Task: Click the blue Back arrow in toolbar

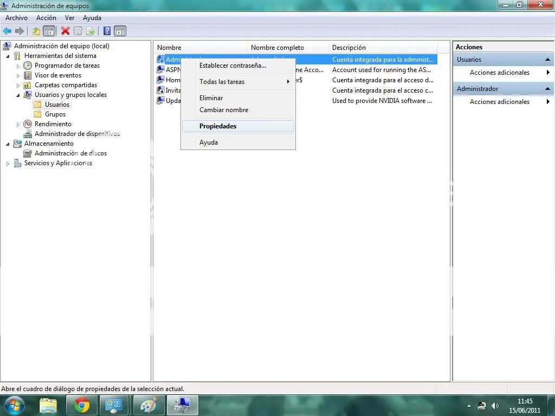Action: [7, 31]
